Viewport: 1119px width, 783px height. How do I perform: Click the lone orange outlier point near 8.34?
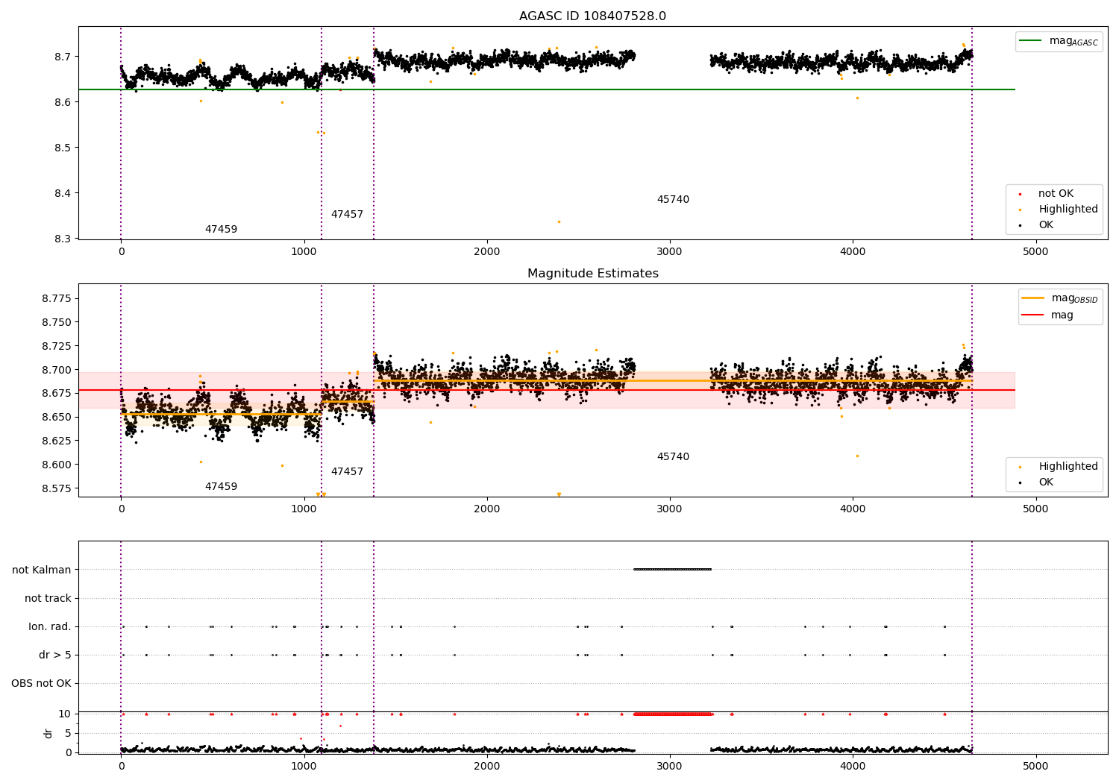559,221
